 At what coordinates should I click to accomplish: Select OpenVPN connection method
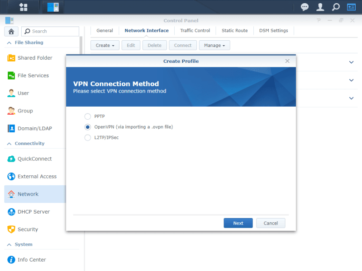[x=88, y=127]
